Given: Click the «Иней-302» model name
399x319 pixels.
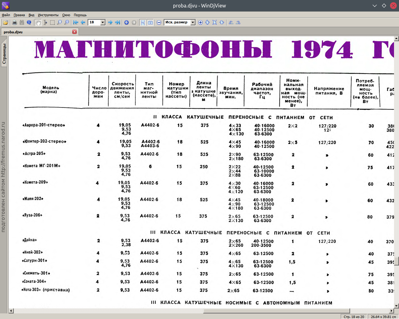Looking at the screenshot, I should [33, 252].
